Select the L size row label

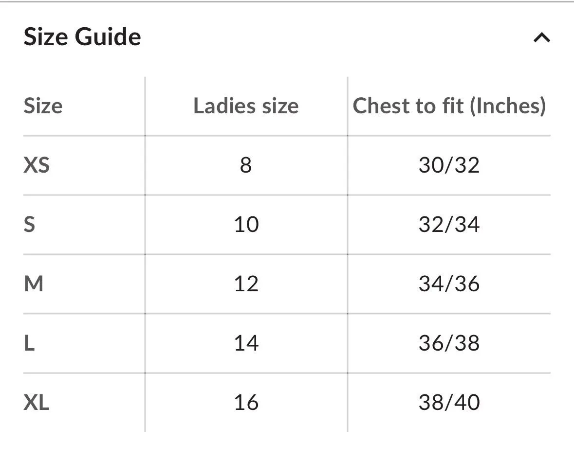(29, 343)
